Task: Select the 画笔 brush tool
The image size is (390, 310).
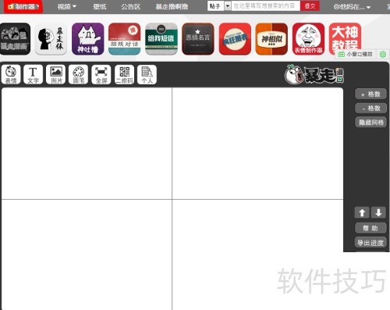Action: (x=79, y=74)
